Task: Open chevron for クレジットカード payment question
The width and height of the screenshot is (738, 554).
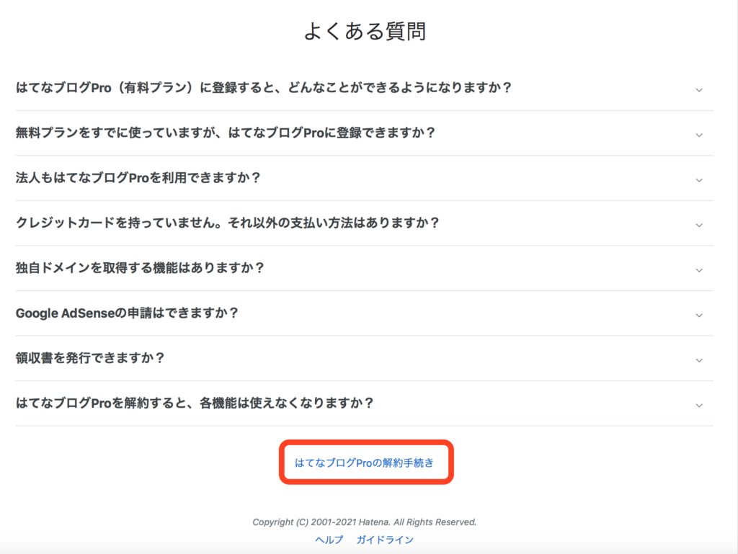Action: 699,225
